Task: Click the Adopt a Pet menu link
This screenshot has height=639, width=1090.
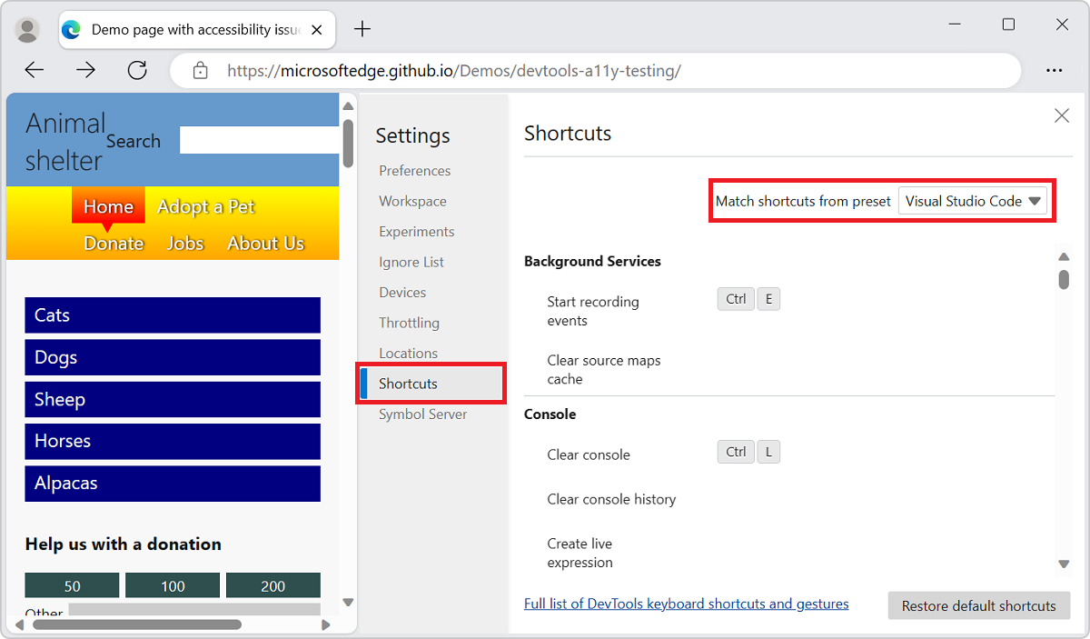Action: 205,207
